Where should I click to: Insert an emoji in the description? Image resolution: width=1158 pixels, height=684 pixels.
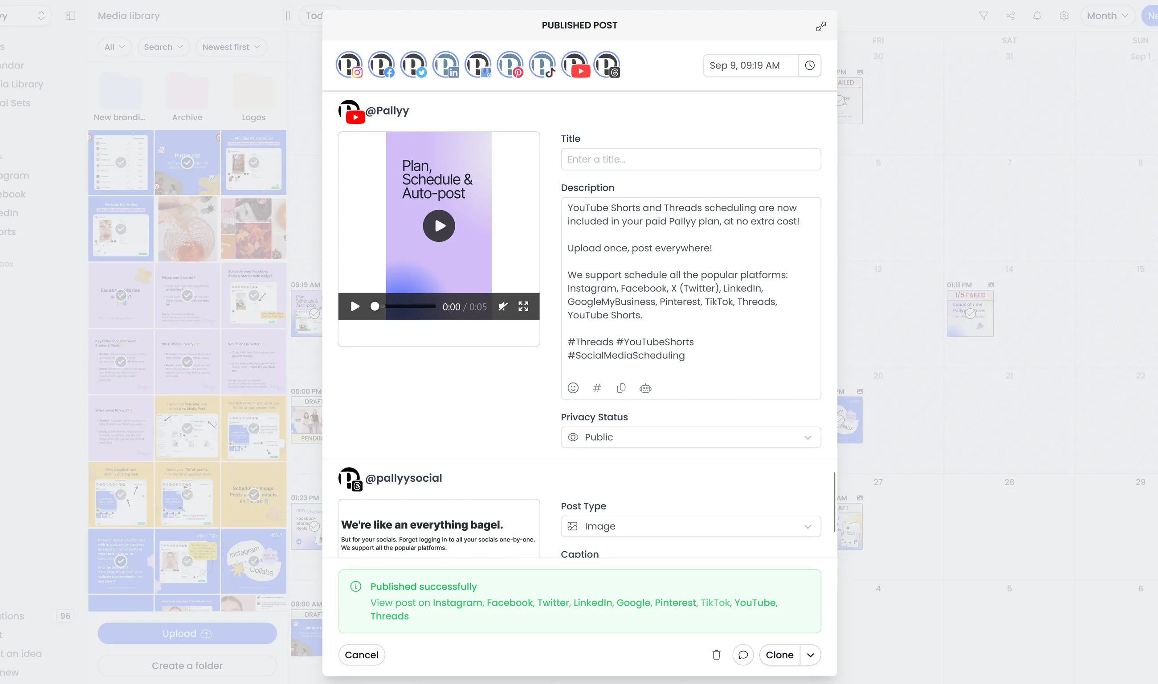pos(573,388)
